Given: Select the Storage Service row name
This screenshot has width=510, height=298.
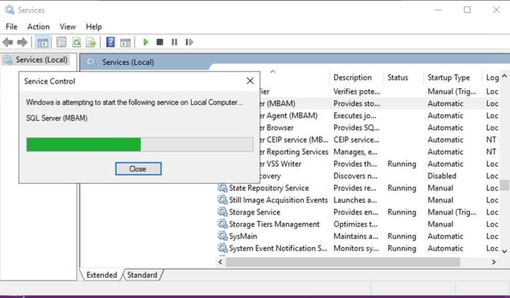Looking at the screenshot, I should coord(254,212).
